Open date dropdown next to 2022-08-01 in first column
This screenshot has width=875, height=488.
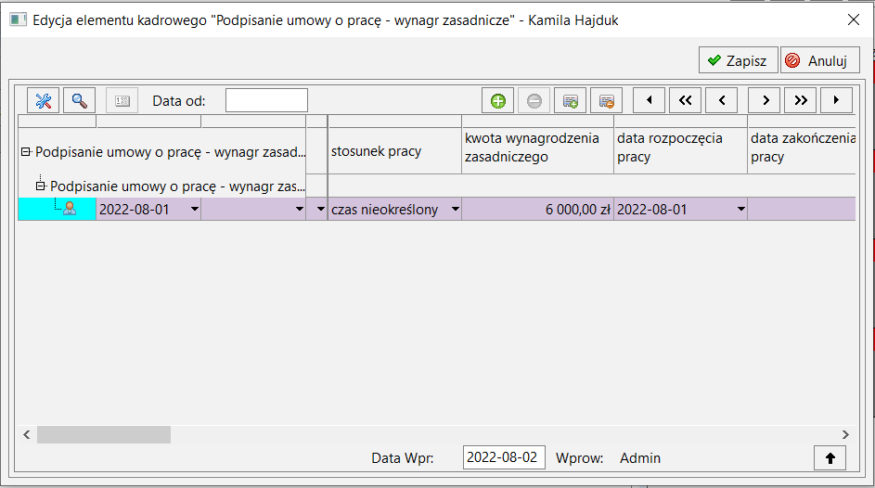click(194, 209)
